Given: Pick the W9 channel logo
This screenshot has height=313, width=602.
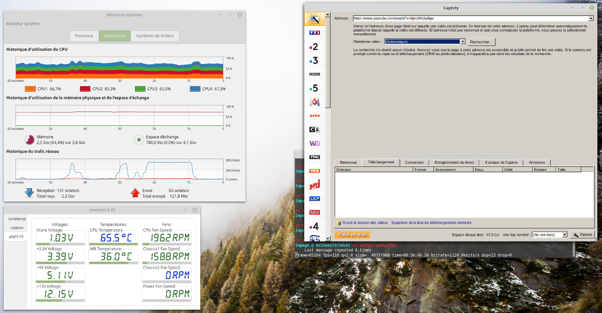Looking at the screenshot, I should click(x=315, y=143).
